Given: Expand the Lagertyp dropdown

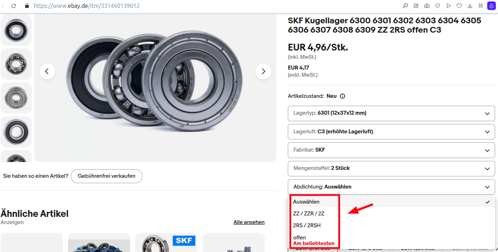Looking at the screenshot, I should coord(391,113).
